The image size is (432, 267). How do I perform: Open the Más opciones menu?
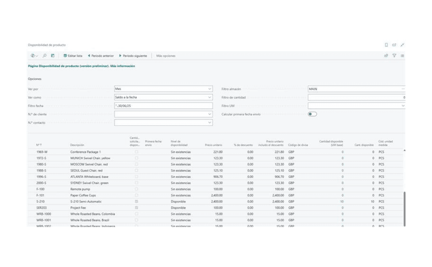[x=166, y=56]
